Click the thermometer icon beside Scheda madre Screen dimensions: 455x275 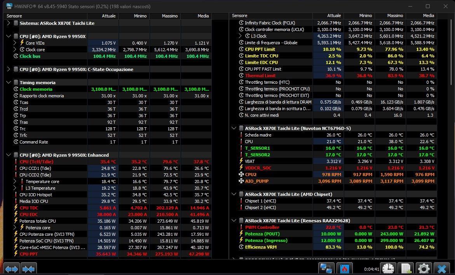click(x=241, y=135)
